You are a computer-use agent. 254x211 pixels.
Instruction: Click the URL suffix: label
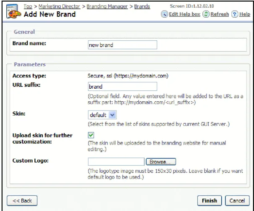(x=26, y=85)
